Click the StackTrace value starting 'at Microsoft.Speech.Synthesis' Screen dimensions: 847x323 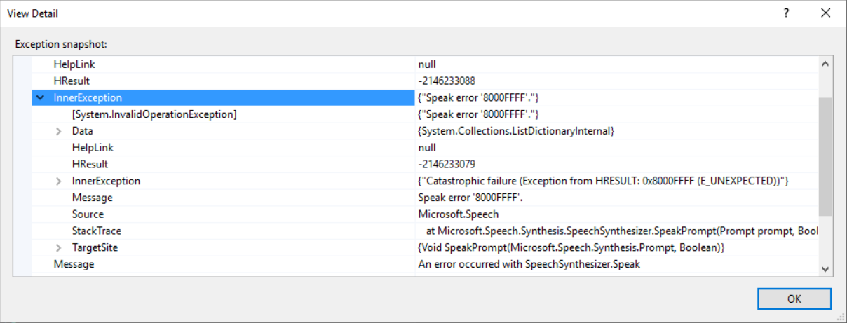click(x=621, y=231)
